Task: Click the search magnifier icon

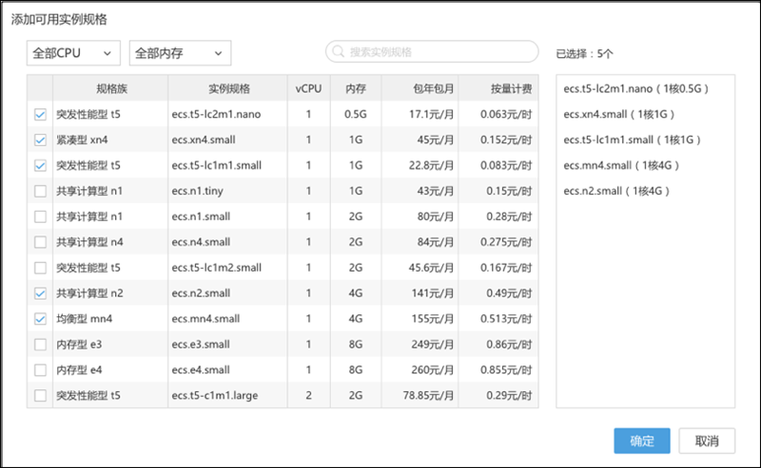Action: tap(340, 52)
